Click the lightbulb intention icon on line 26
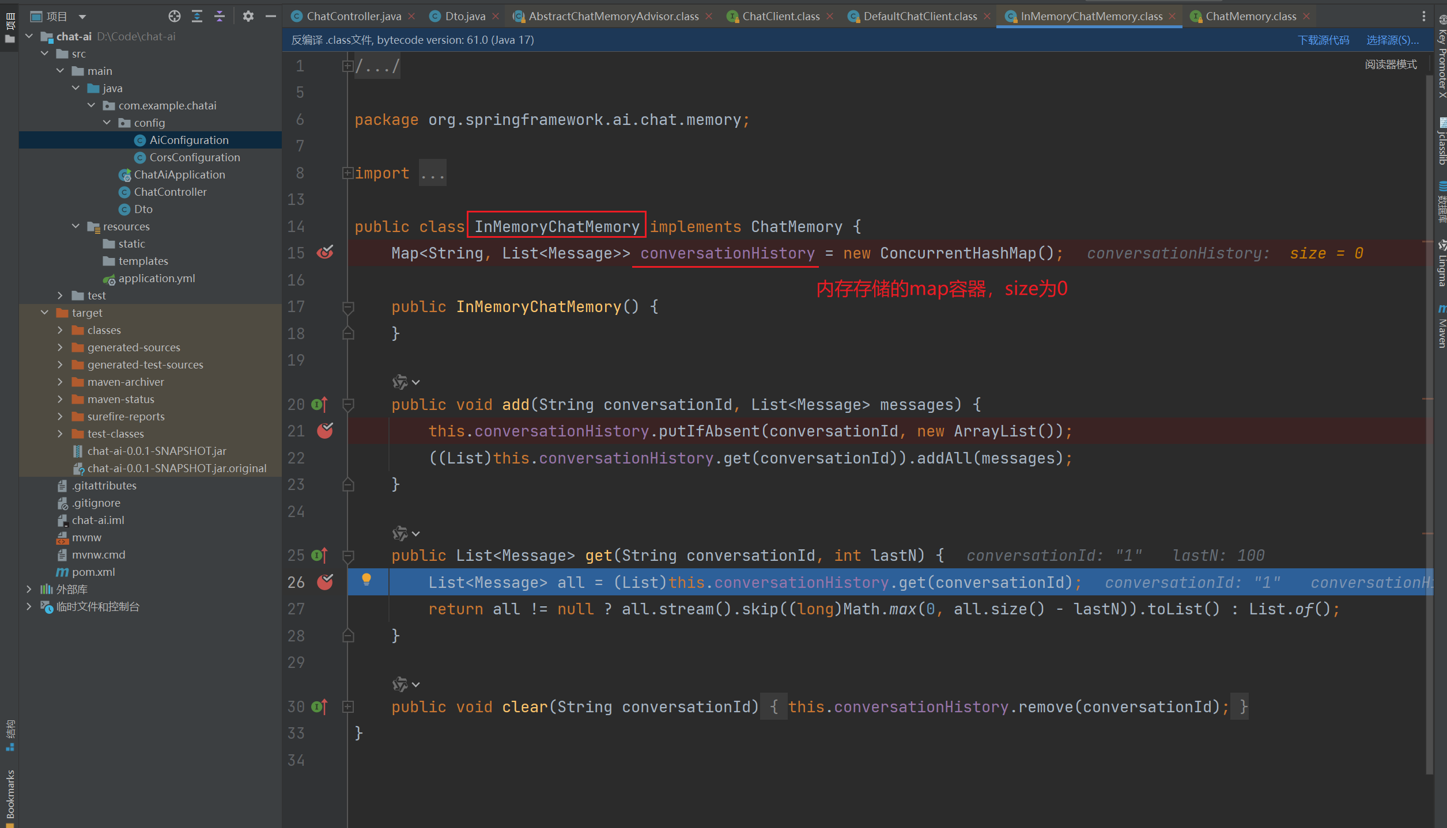Screen dimensions: 1447x828 367,579
